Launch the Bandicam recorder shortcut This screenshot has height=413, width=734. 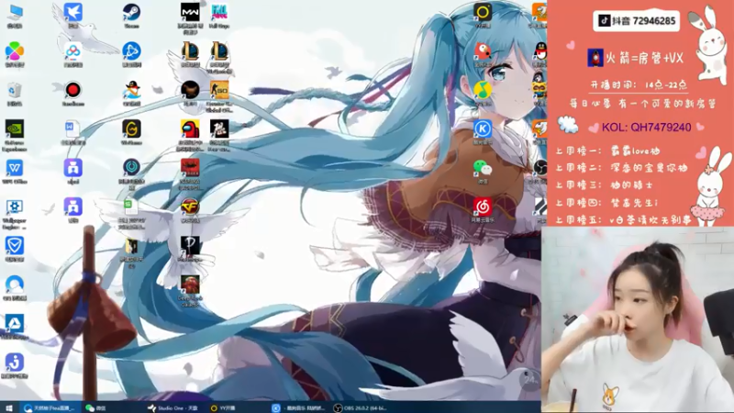coord(73,94)
